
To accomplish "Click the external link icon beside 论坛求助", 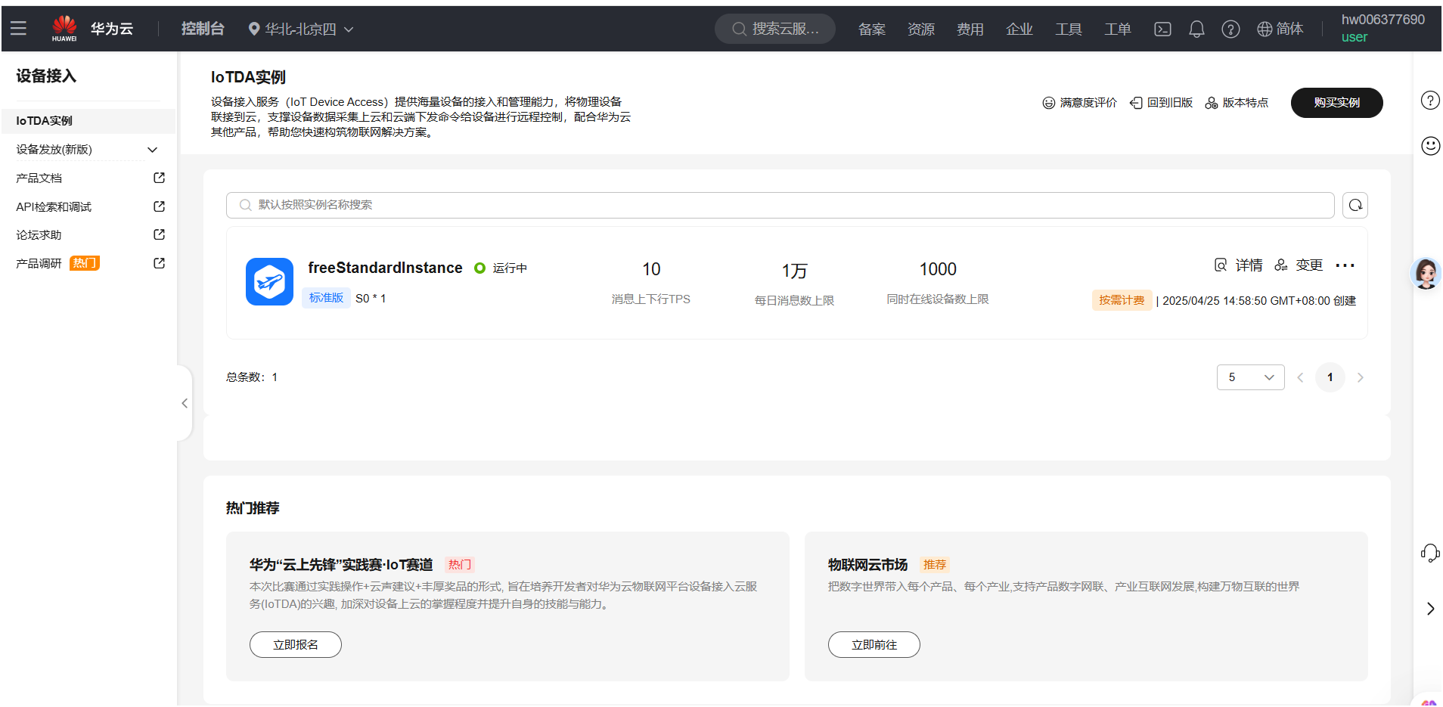I will pos(159,234).
